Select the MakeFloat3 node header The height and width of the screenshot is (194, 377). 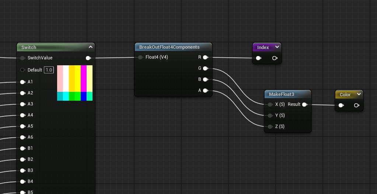click(x=288, y=94)
